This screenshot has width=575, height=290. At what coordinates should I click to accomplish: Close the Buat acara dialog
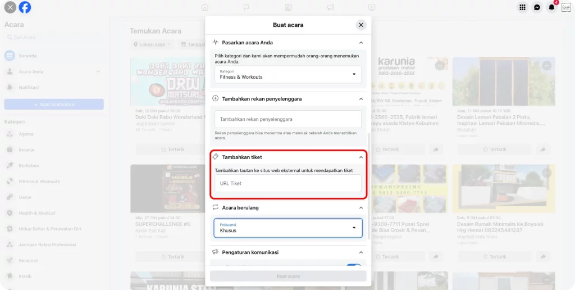click(361, 25)
